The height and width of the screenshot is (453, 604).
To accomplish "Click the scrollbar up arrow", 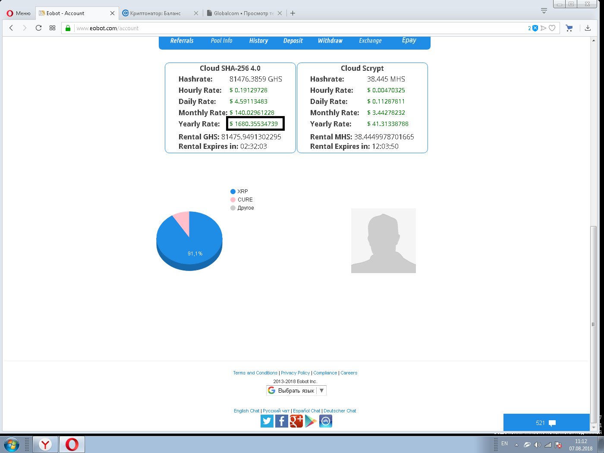I will [594, 41].
